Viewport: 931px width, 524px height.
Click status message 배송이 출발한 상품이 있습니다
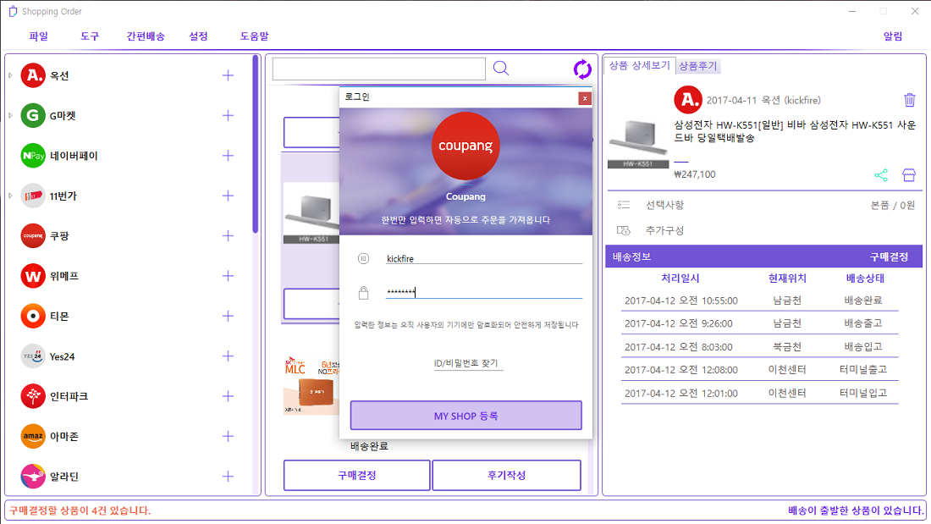(x=856, y=510)
